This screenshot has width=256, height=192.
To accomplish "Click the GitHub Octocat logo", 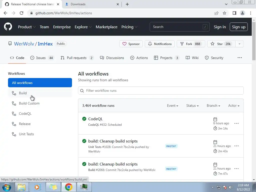I will pos(8,27).
